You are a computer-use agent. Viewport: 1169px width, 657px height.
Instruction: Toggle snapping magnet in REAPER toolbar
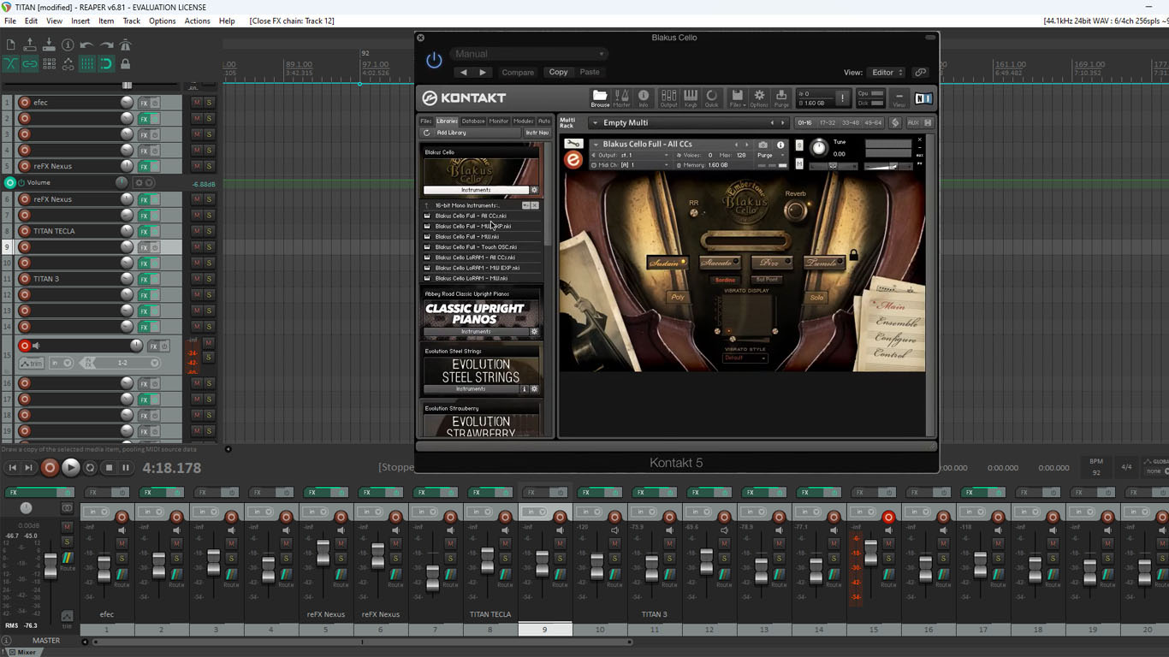click(106, 63)
